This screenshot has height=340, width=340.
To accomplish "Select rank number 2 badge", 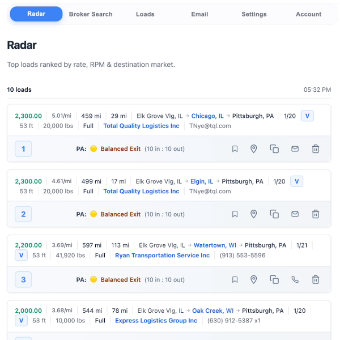I will (23, 214).
